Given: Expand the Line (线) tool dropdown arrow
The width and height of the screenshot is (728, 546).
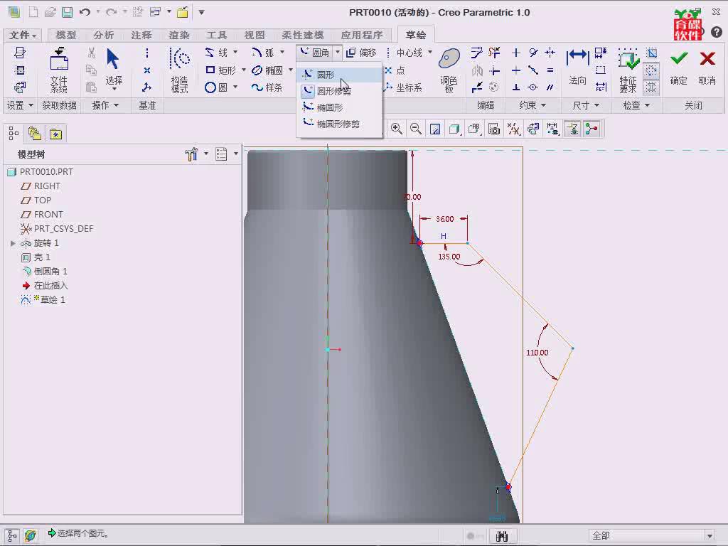Looking at the screenshot, I should click(235, 52).
